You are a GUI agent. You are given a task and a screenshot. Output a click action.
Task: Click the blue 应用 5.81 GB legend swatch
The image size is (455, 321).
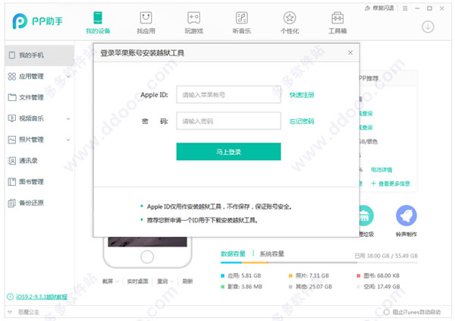[x=222, y=275]
